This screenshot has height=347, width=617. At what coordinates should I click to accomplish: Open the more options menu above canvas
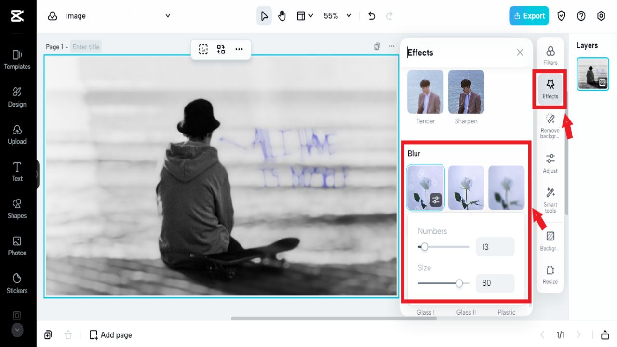pyautogui.click(x=239, y=49)
